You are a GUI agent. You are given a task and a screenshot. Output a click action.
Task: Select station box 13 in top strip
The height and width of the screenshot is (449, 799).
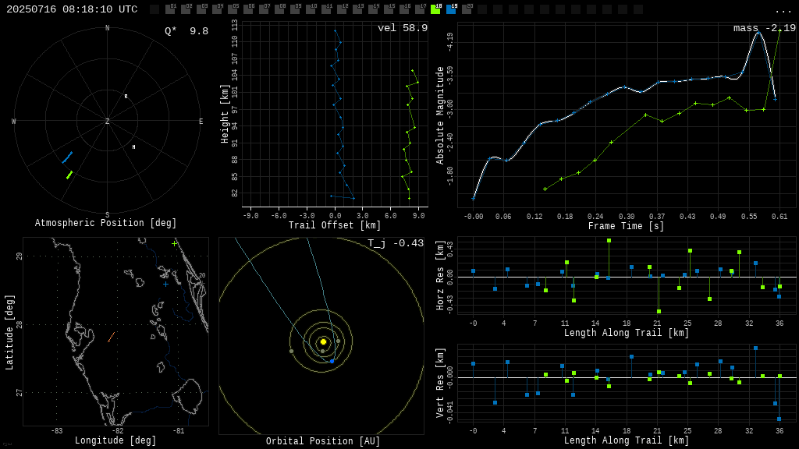tap(357, 9)
